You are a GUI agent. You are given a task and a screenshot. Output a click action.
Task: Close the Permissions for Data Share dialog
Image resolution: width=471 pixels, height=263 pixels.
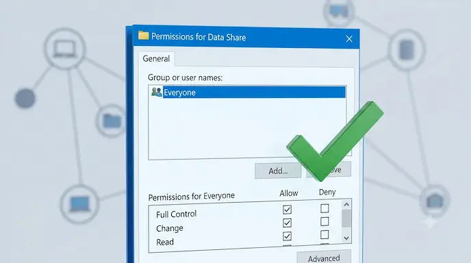tap(348, 39)
